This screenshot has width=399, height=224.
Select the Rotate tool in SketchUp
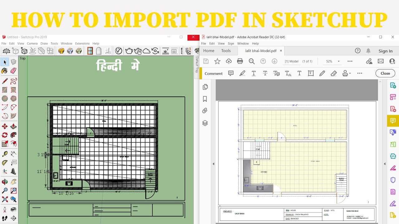pos(5,135)
